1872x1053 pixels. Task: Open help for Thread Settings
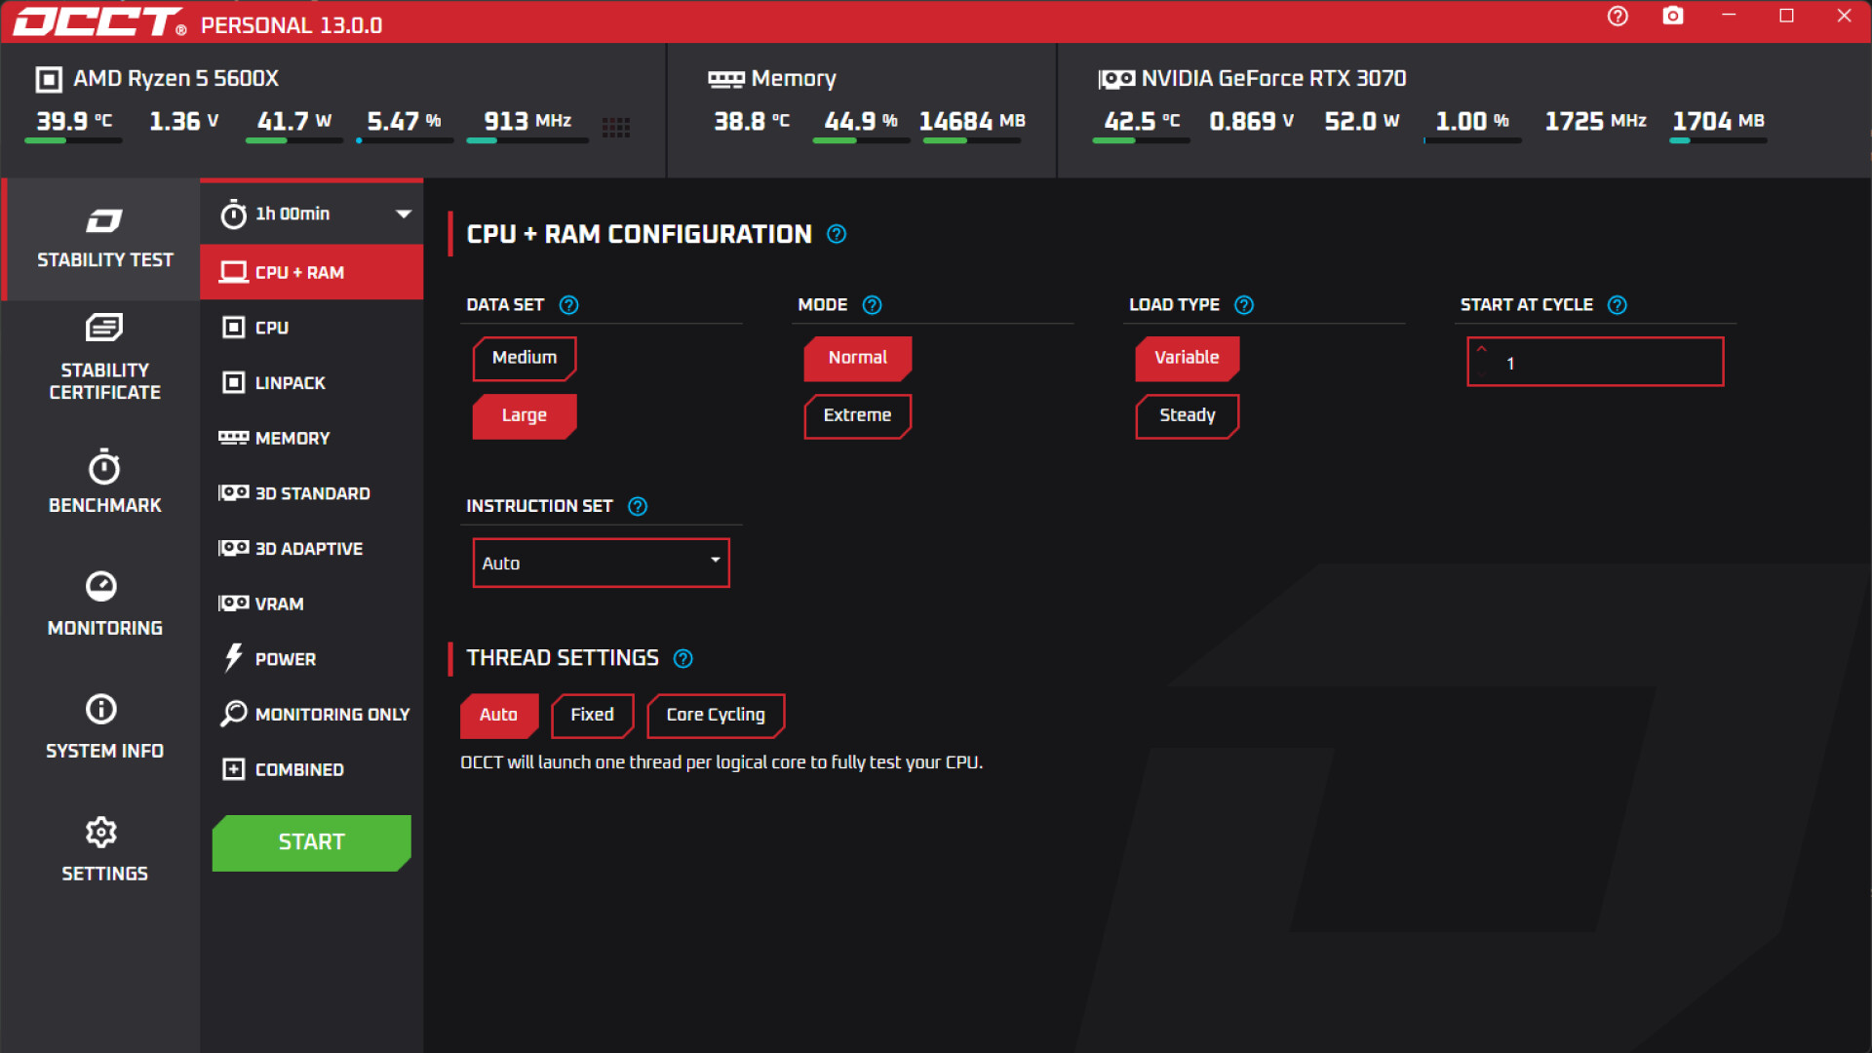(682, 658)
